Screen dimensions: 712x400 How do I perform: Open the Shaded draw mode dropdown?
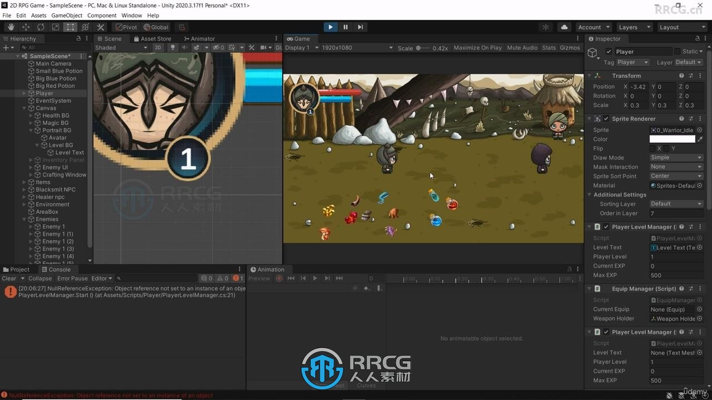pos(121,48)
